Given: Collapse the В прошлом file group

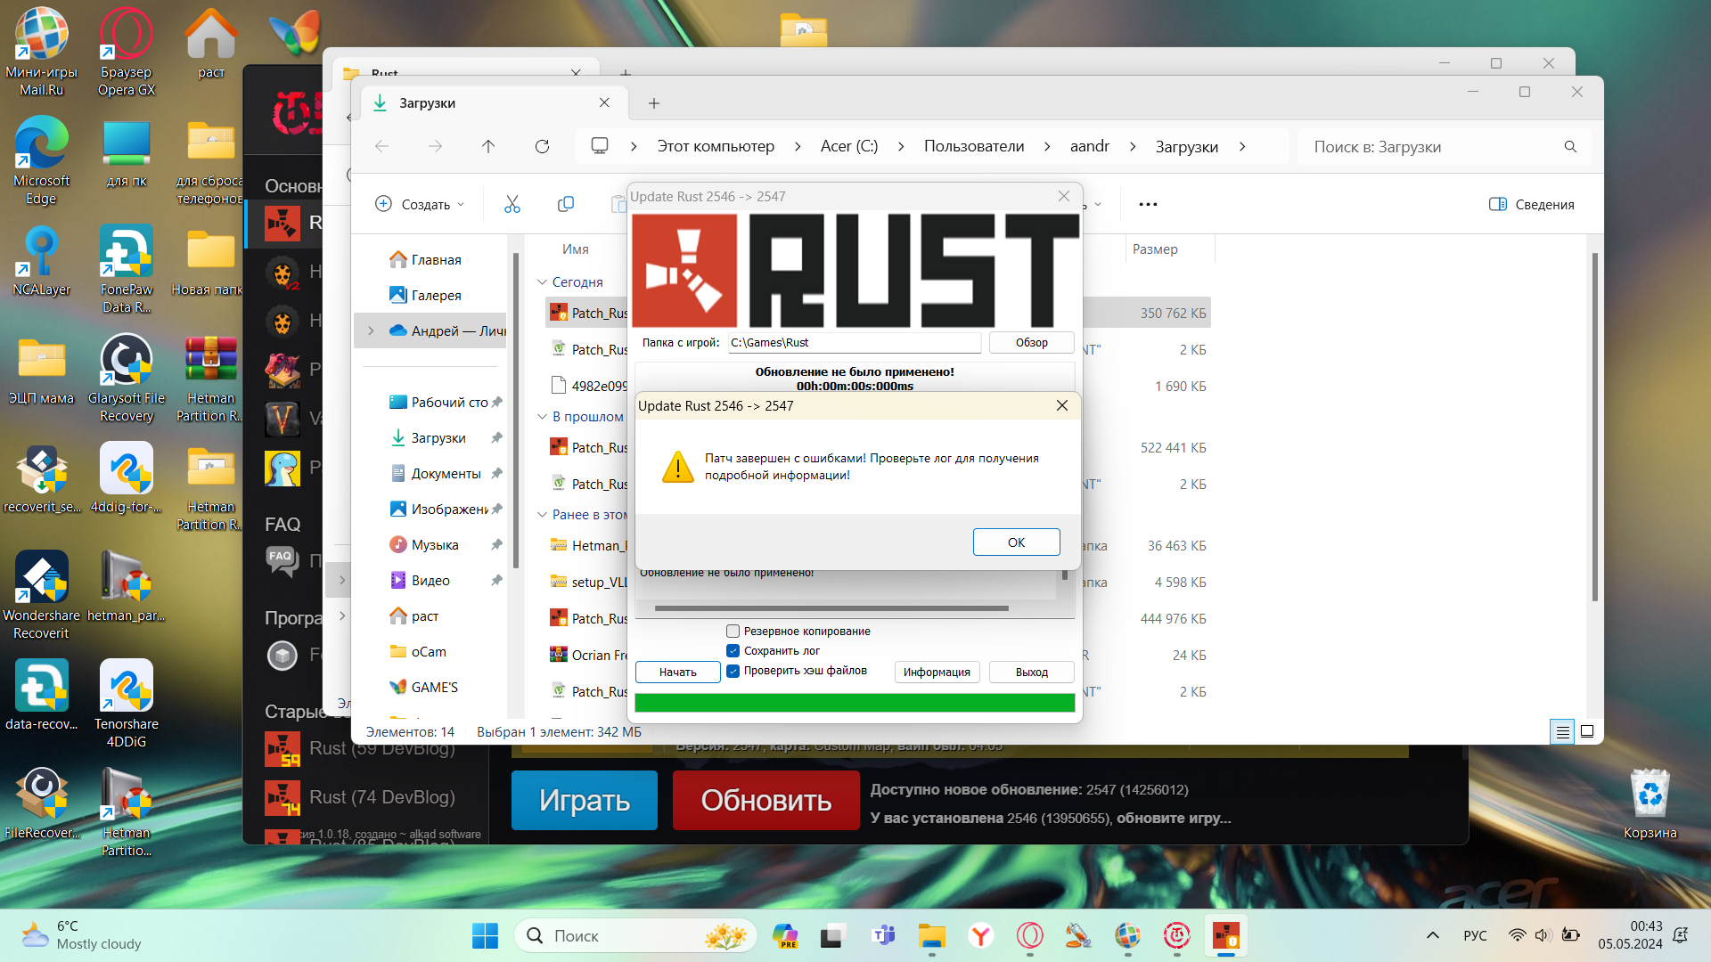Looking at the screenshot, I should 542,416.
